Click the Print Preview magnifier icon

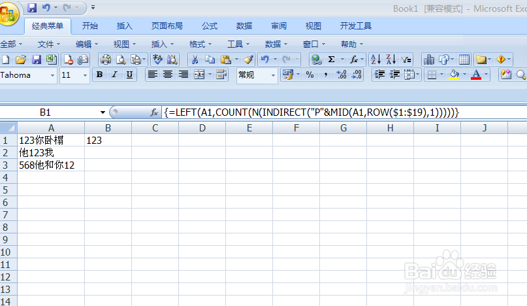[x=121, y=60]
